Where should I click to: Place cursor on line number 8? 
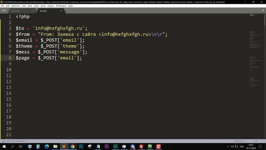click(x=10, y=58)
